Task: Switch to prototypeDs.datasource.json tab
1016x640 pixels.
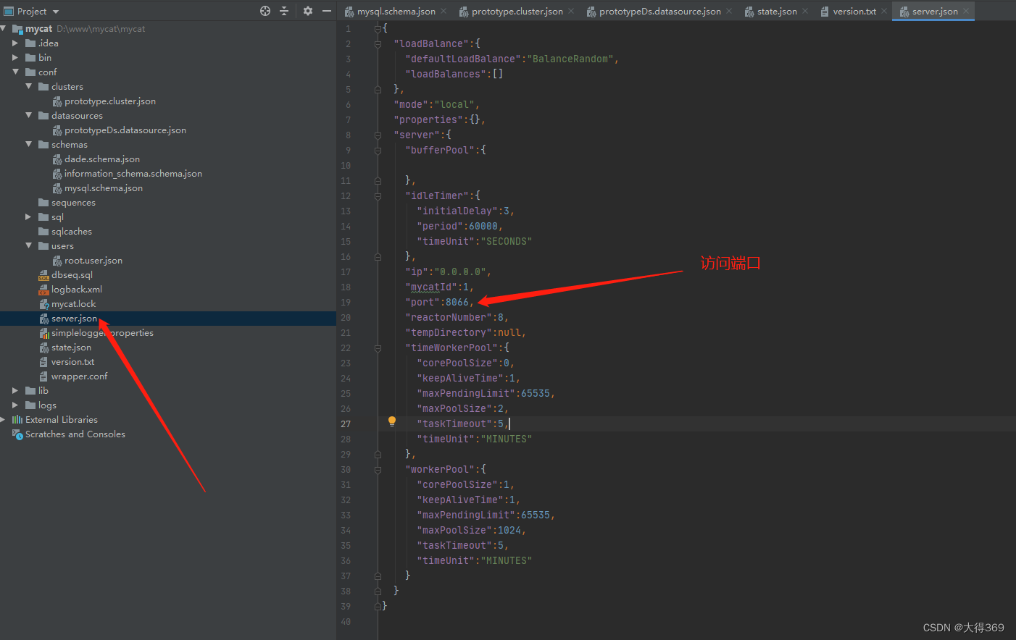Action: point(659,11)
